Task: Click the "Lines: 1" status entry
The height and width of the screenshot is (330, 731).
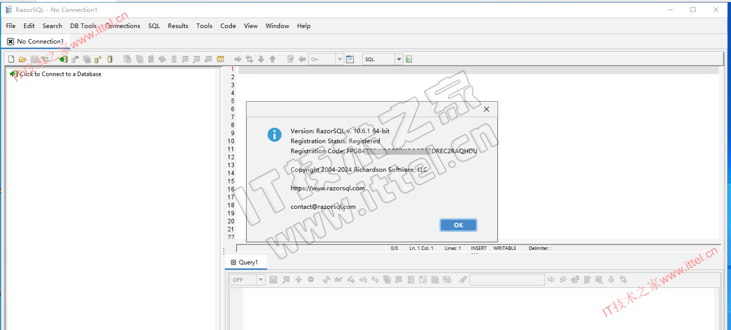Action: pos(453,248)
